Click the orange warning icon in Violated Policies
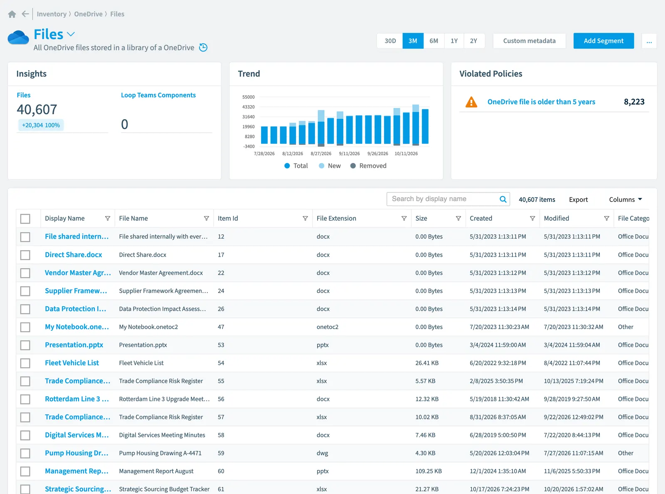 [471, 102]
